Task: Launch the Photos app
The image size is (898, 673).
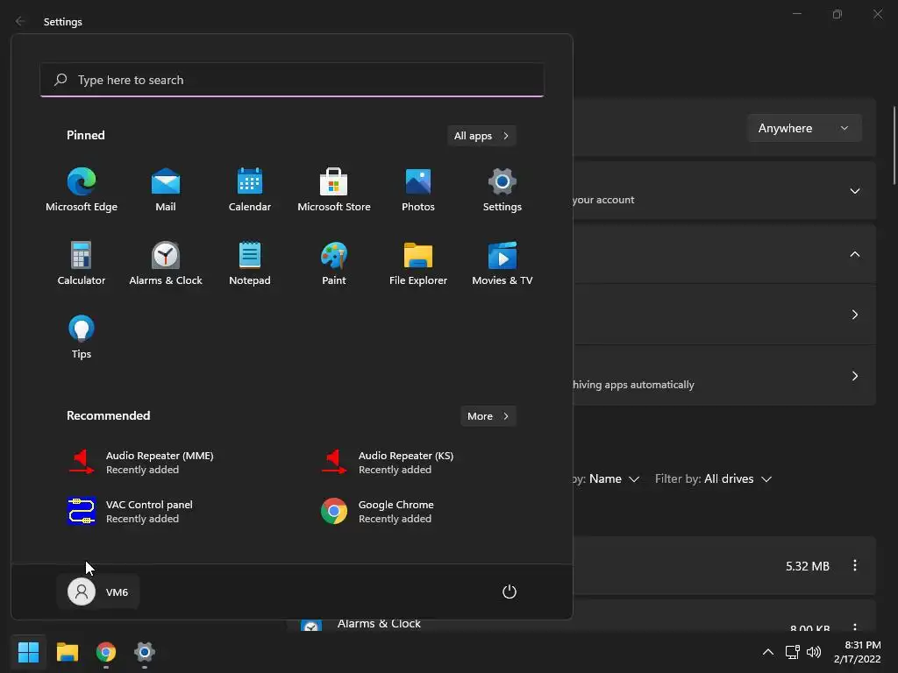Action: click(x=418, y=189)
